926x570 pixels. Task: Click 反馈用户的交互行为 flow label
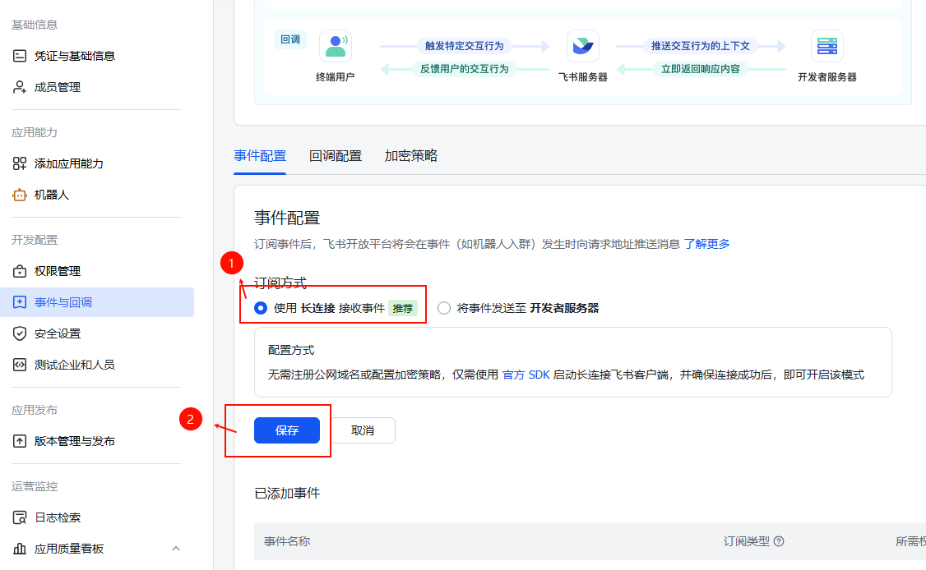tap(464, 69)
